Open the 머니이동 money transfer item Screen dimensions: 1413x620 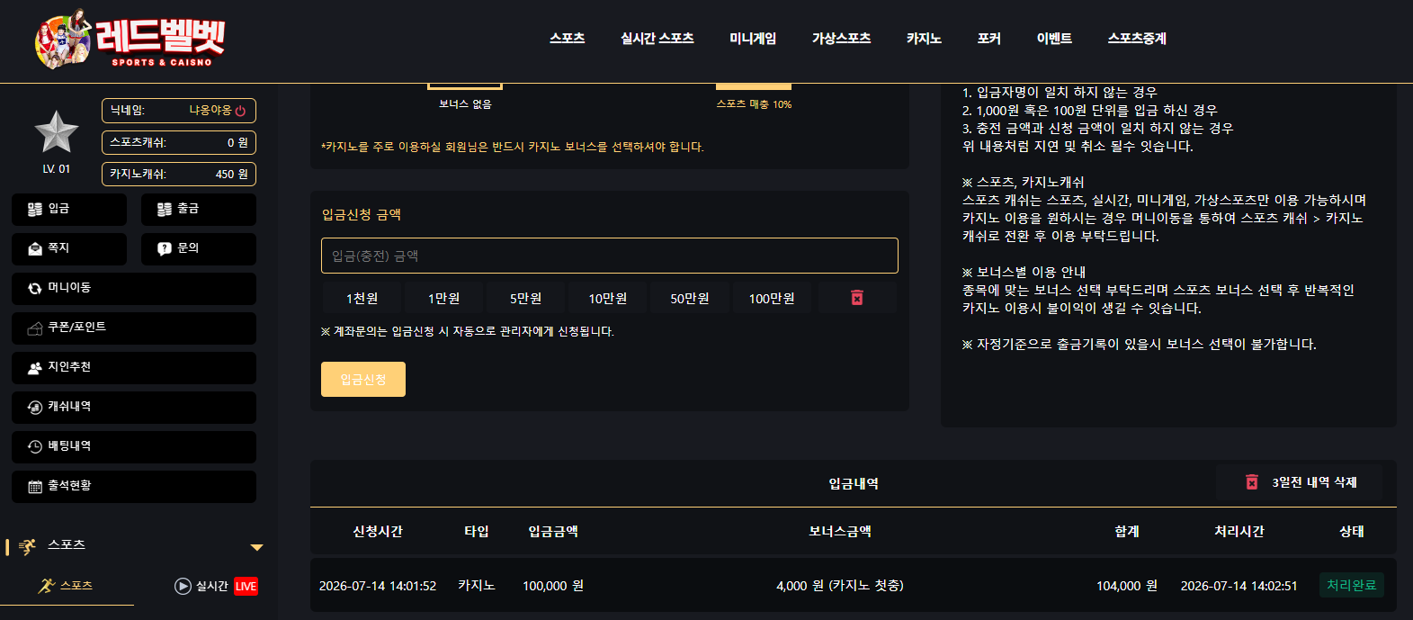tap(134, 288)
